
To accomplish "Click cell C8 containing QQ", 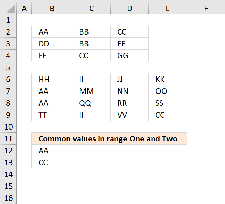I will pyautogui.click(x=91, y=103).
